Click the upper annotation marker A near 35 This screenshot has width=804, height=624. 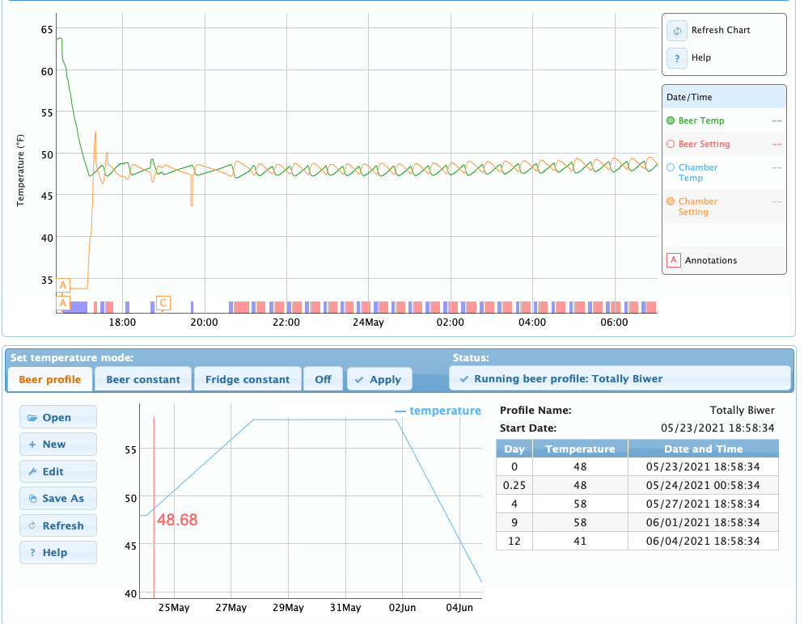pyautogui.click(x=63, y=285)
